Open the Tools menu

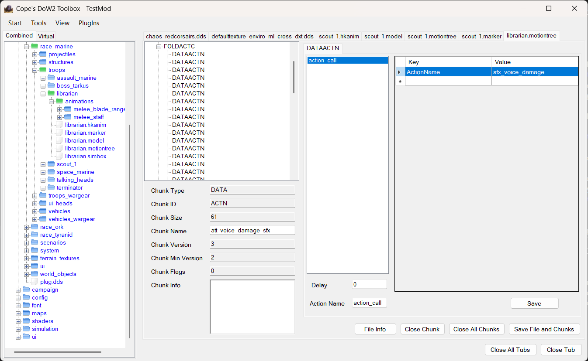tap(38, 23)
